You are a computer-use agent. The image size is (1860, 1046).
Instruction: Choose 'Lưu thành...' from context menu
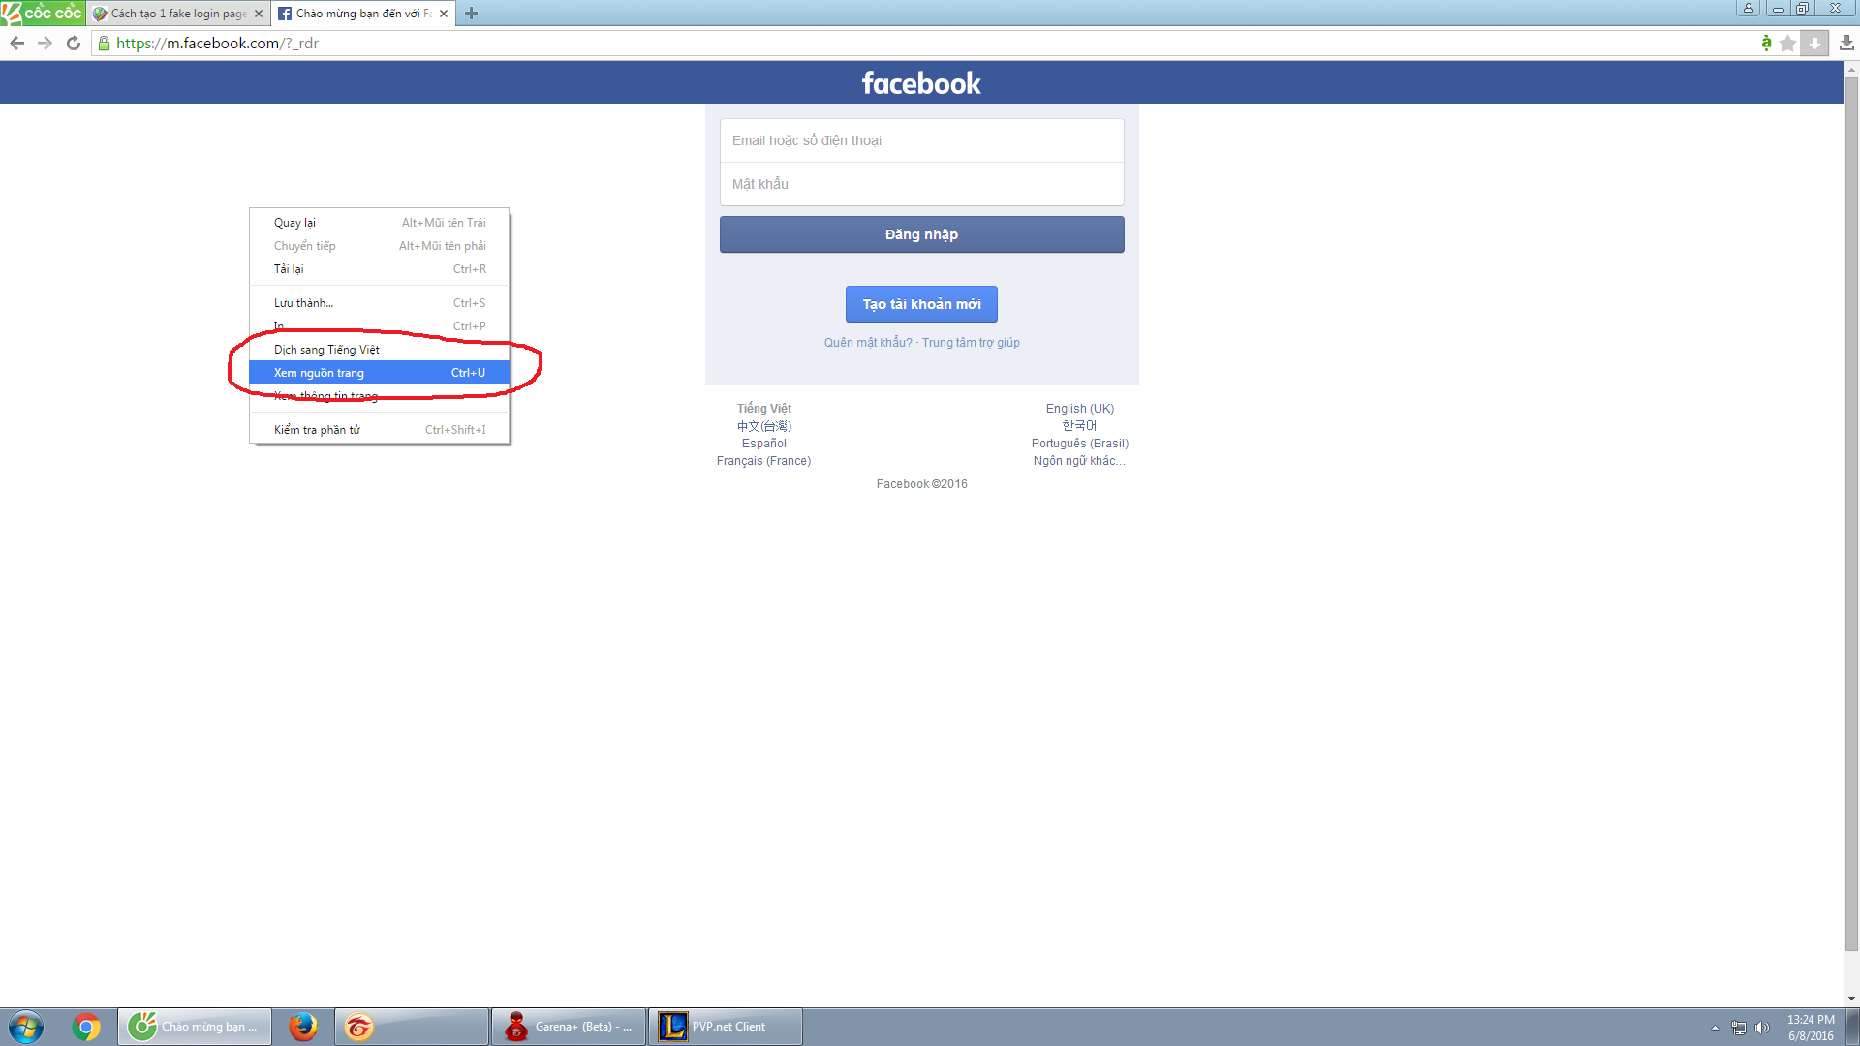click(x=380, y=303)
